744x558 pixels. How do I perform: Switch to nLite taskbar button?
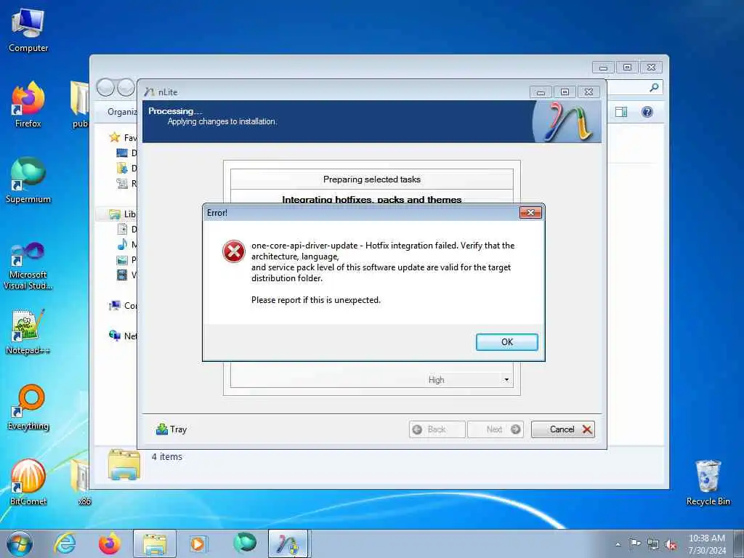coord(288,543)
